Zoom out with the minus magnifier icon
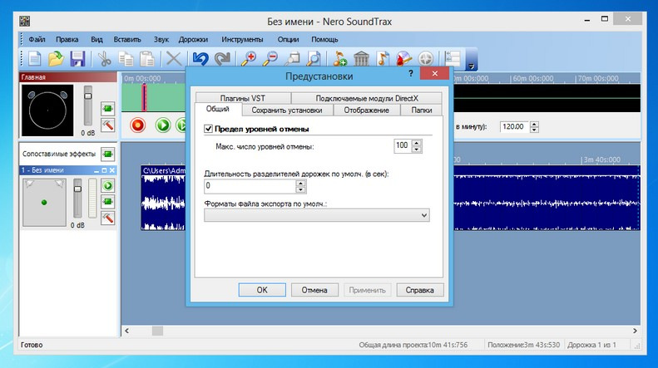 [x=270, y=59]
